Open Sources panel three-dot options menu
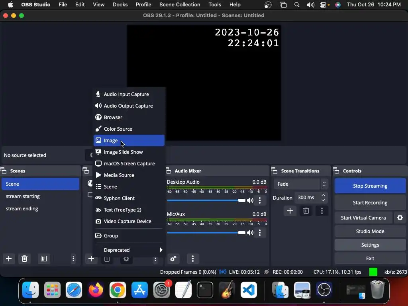The width and height of the screenshot is (408, 306). tap(155, 259)
